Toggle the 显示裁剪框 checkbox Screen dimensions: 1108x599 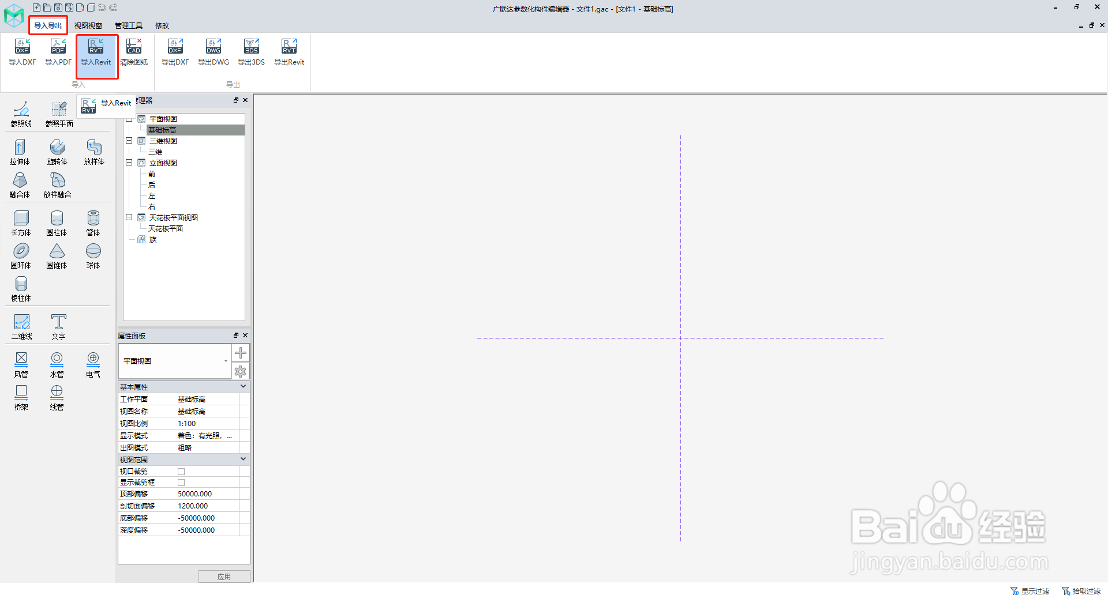(181, 483)
